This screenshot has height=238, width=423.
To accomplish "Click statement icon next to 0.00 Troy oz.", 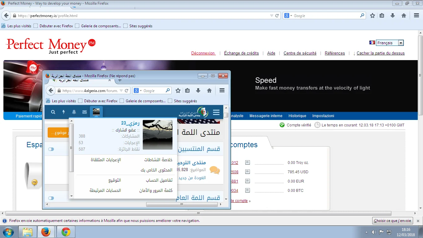I will (247, 162).
